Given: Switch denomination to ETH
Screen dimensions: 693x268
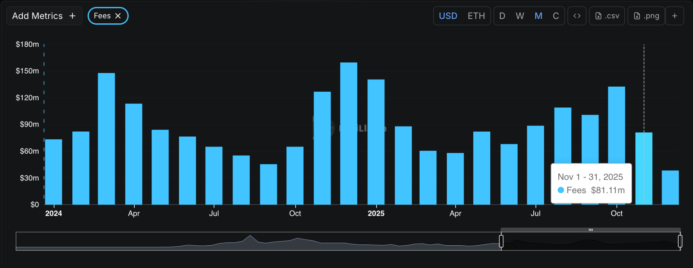Looking at the screenshot, I should (476, 16).
